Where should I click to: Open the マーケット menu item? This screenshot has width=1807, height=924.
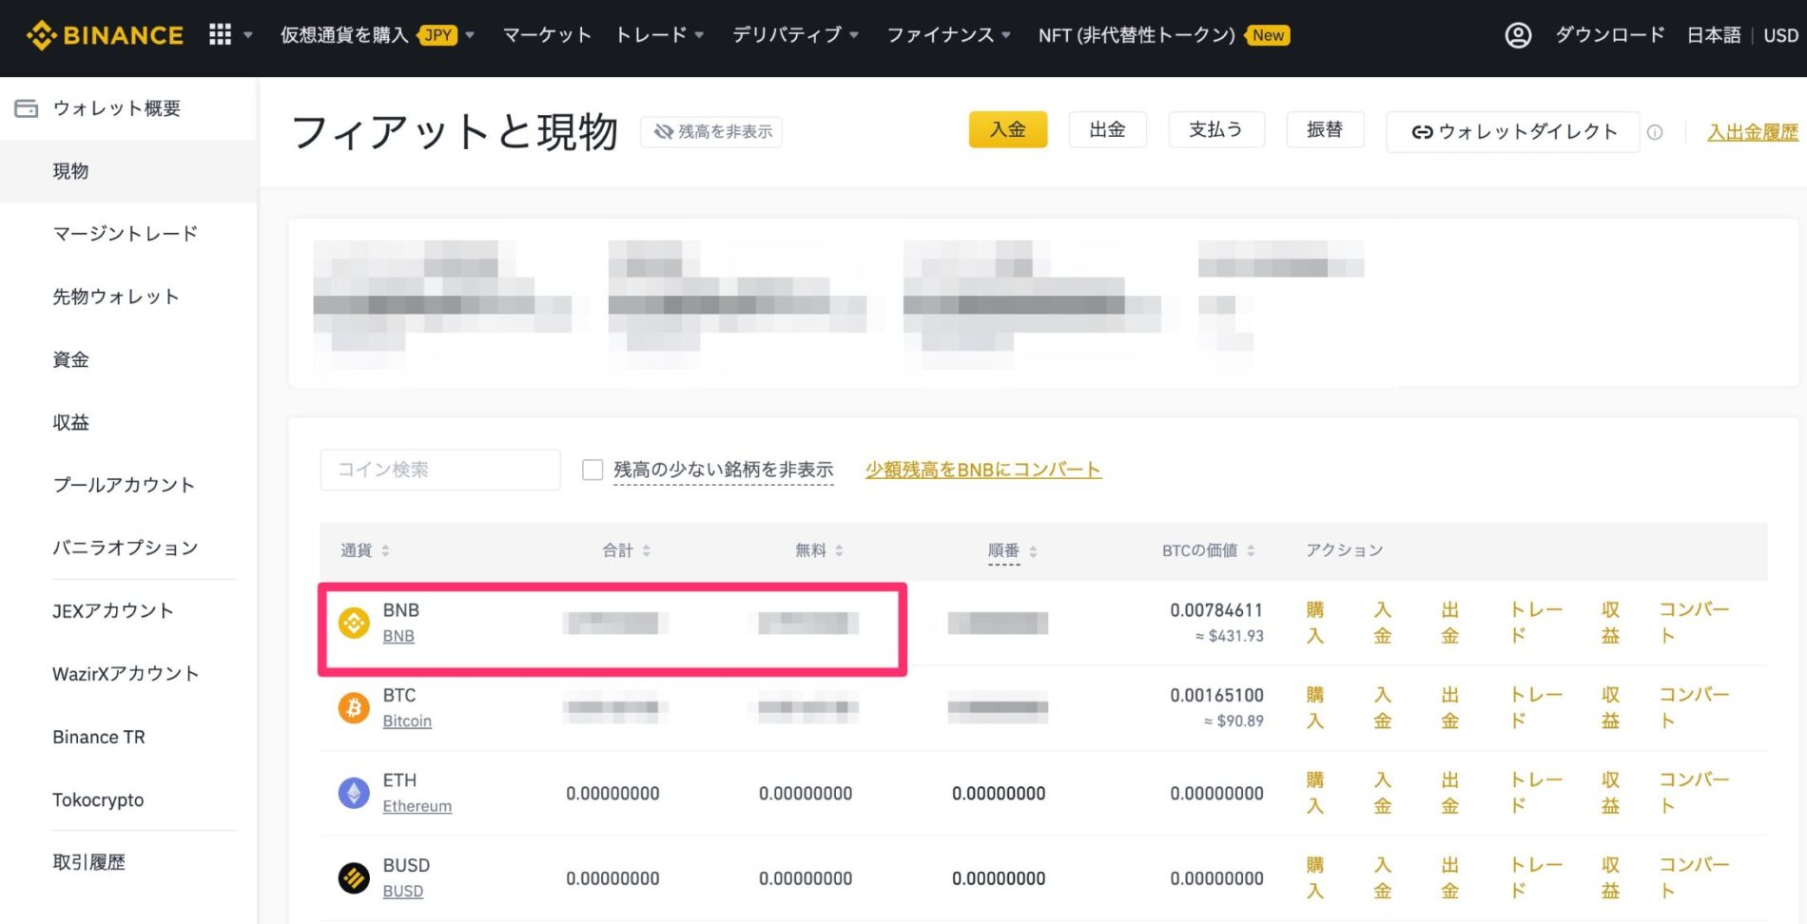click(547, 35)
